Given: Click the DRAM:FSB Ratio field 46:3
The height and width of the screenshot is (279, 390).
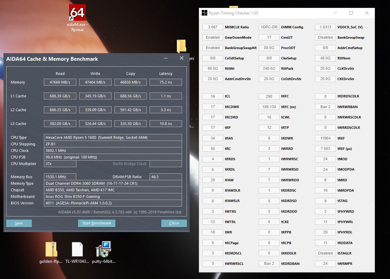Looking at the screenshot, I should click(x=166, y=177).
